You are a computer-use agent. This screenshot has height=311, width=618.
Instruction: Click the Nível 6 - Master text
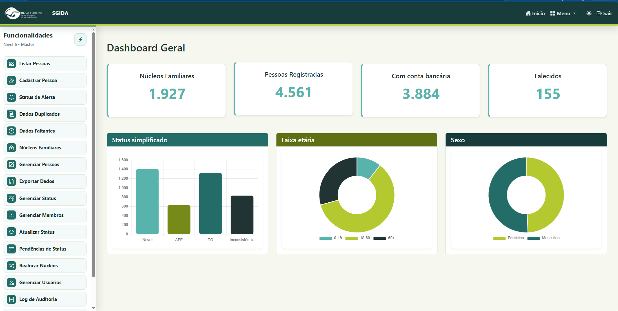19,45
